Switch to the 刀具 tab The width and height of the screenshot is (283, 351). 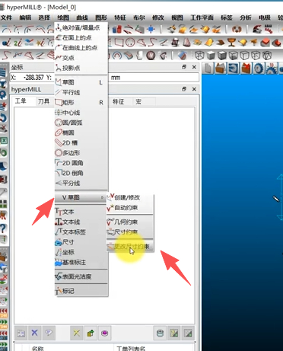click(x=43, y=102)
